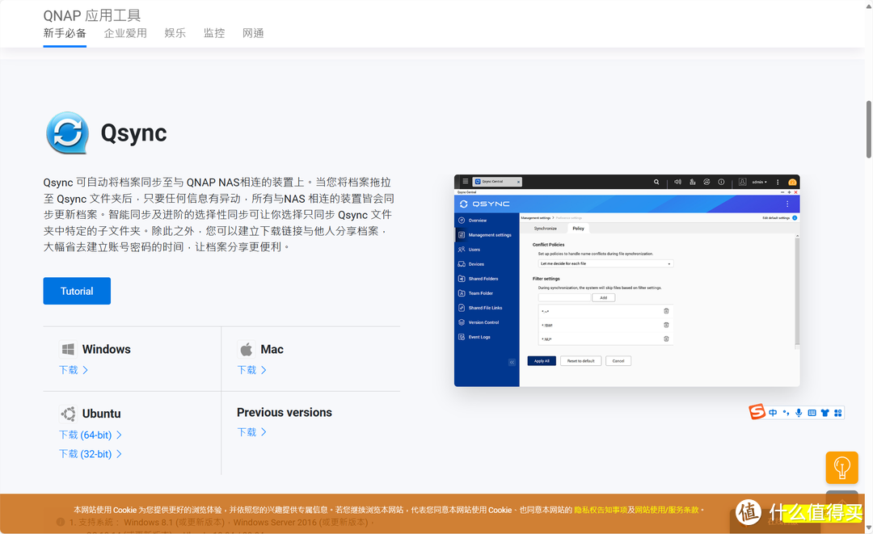Collapse the Qsync sidebar with the chevron button
The width and height of the screenshot is (873, 534).
511,361
